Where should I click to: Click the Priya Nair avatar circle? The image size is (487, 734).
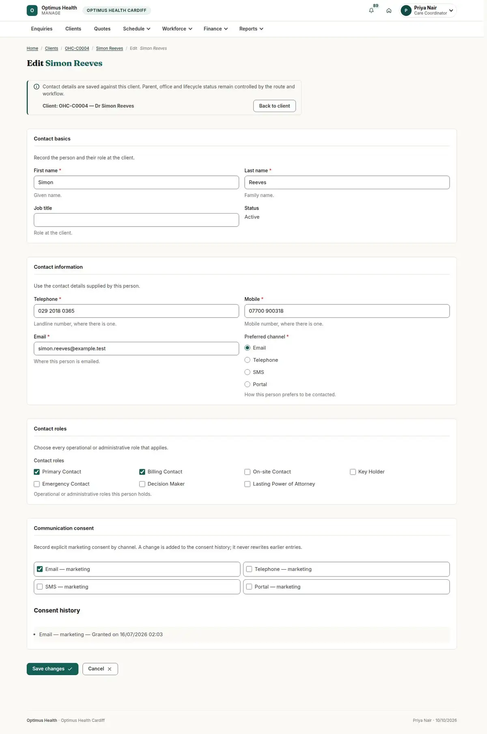406,11
